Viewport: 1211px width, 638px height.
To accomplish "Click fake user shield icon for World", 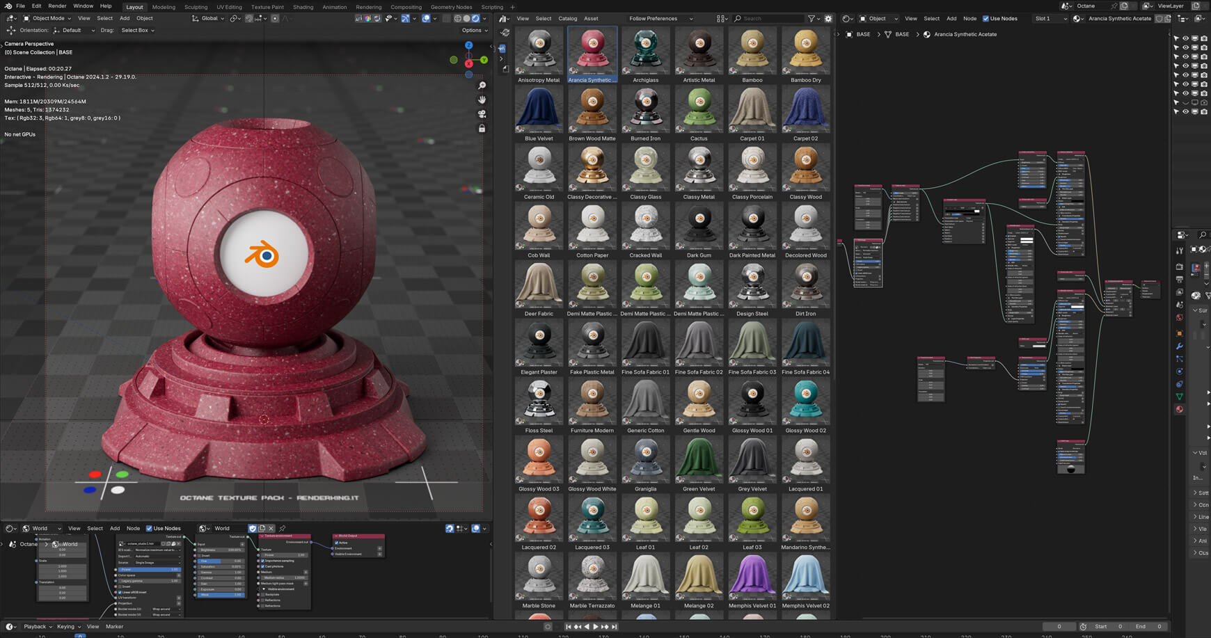I will 253,528.
